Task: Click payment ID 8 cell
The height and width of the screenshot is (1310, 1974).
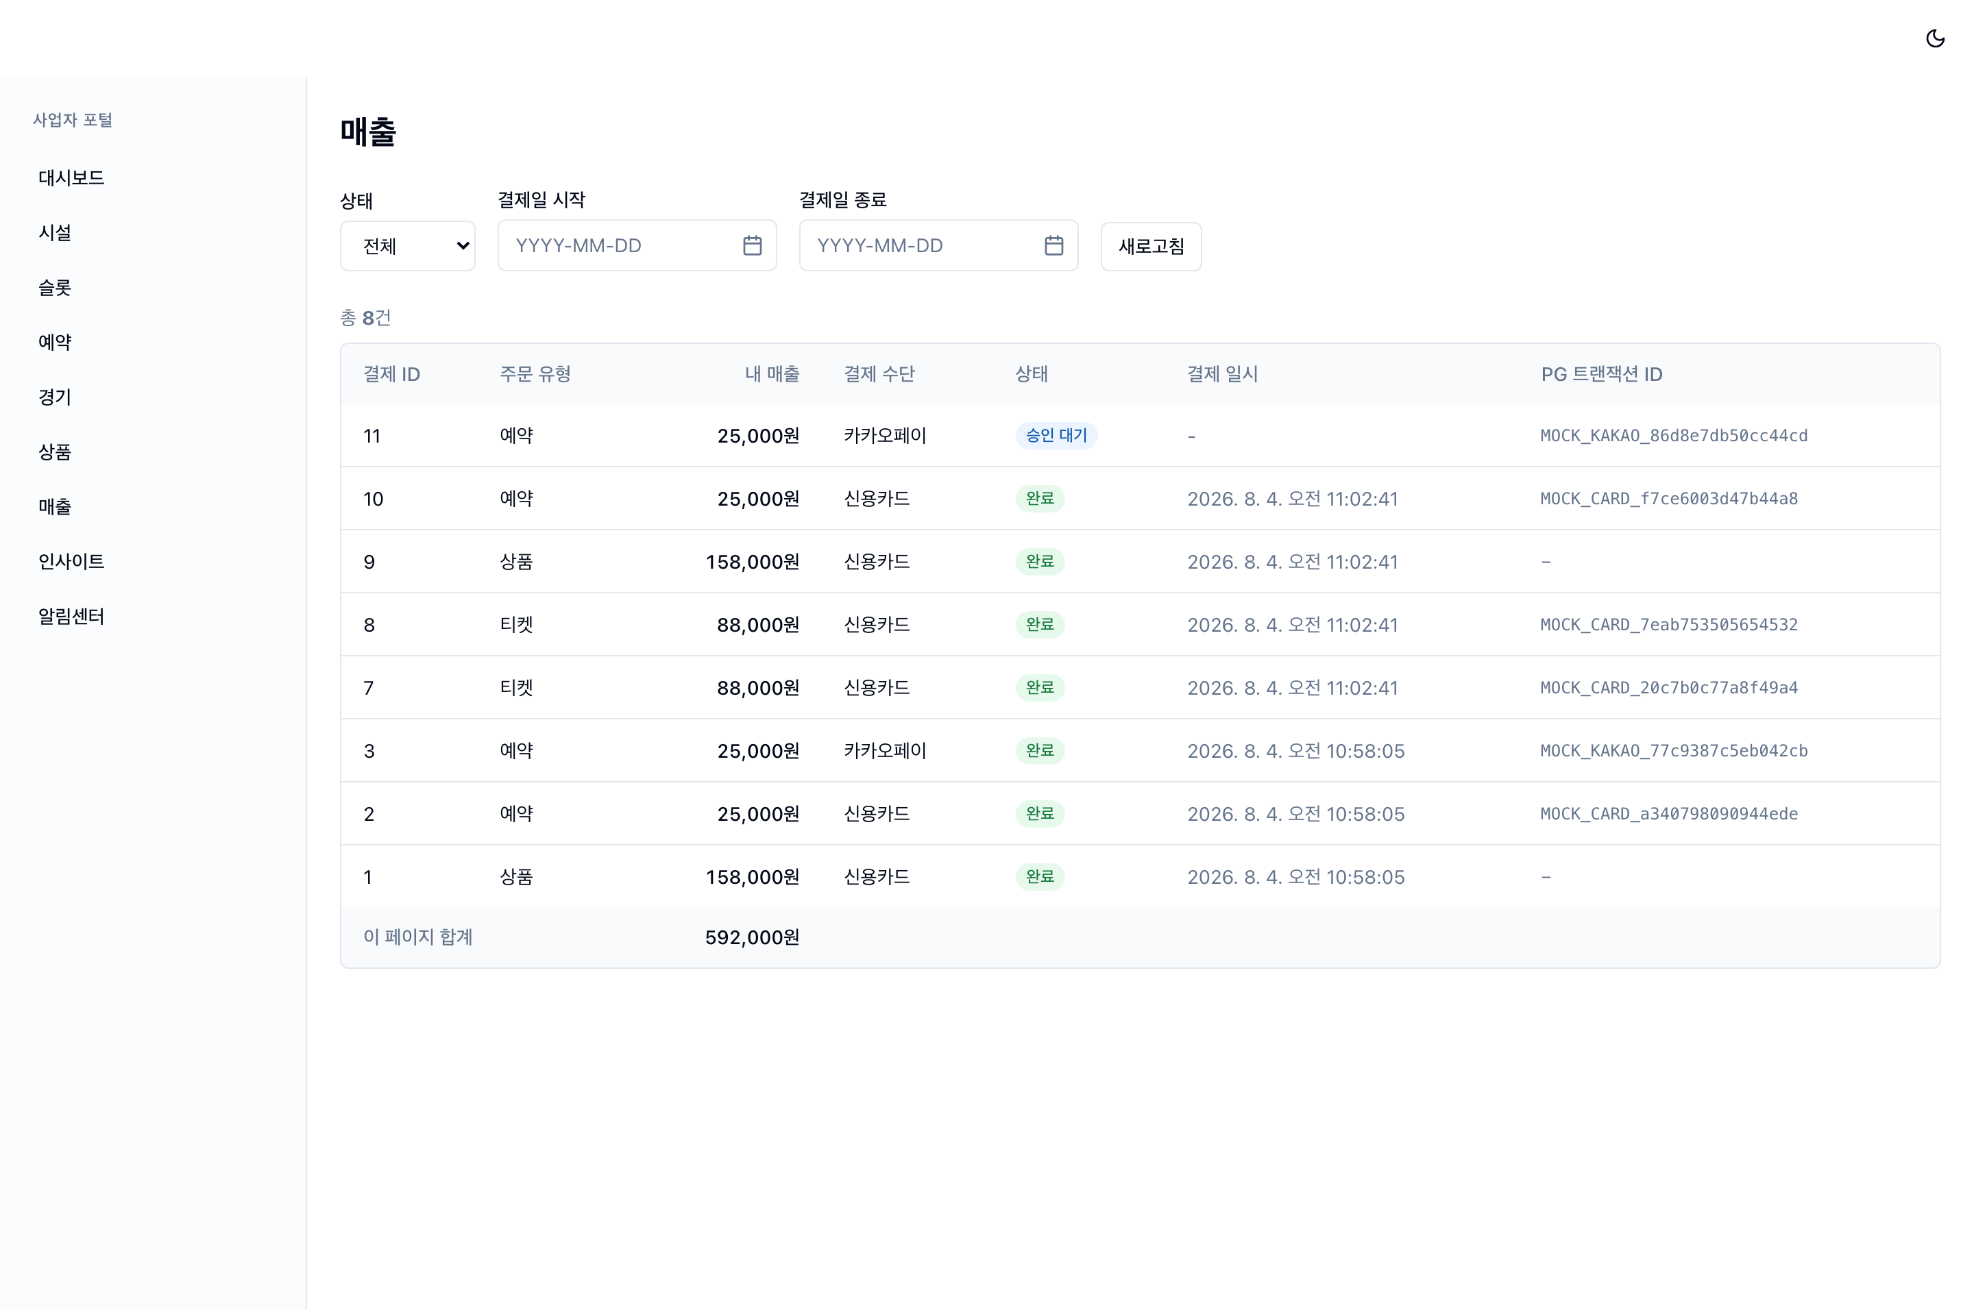Action: 369,625
